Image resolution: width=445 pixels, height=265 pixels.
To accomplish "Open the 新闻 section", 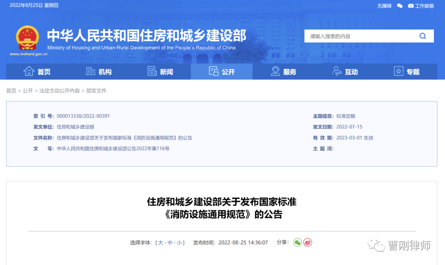I will (x=162, y=71).
